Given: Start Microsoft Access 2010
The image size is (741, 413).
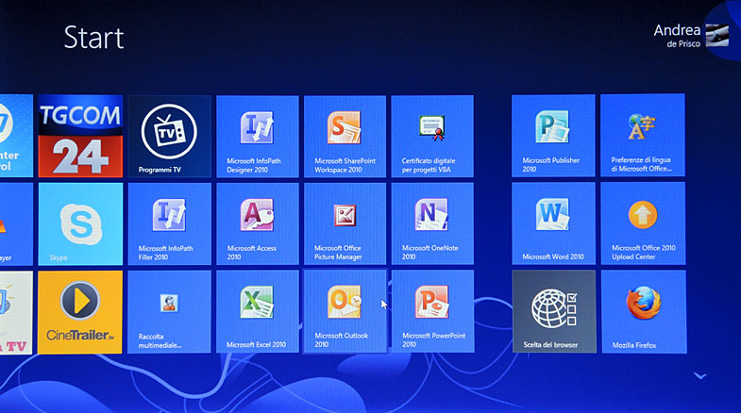Looking at the screenshot, I should pos(257,224).
